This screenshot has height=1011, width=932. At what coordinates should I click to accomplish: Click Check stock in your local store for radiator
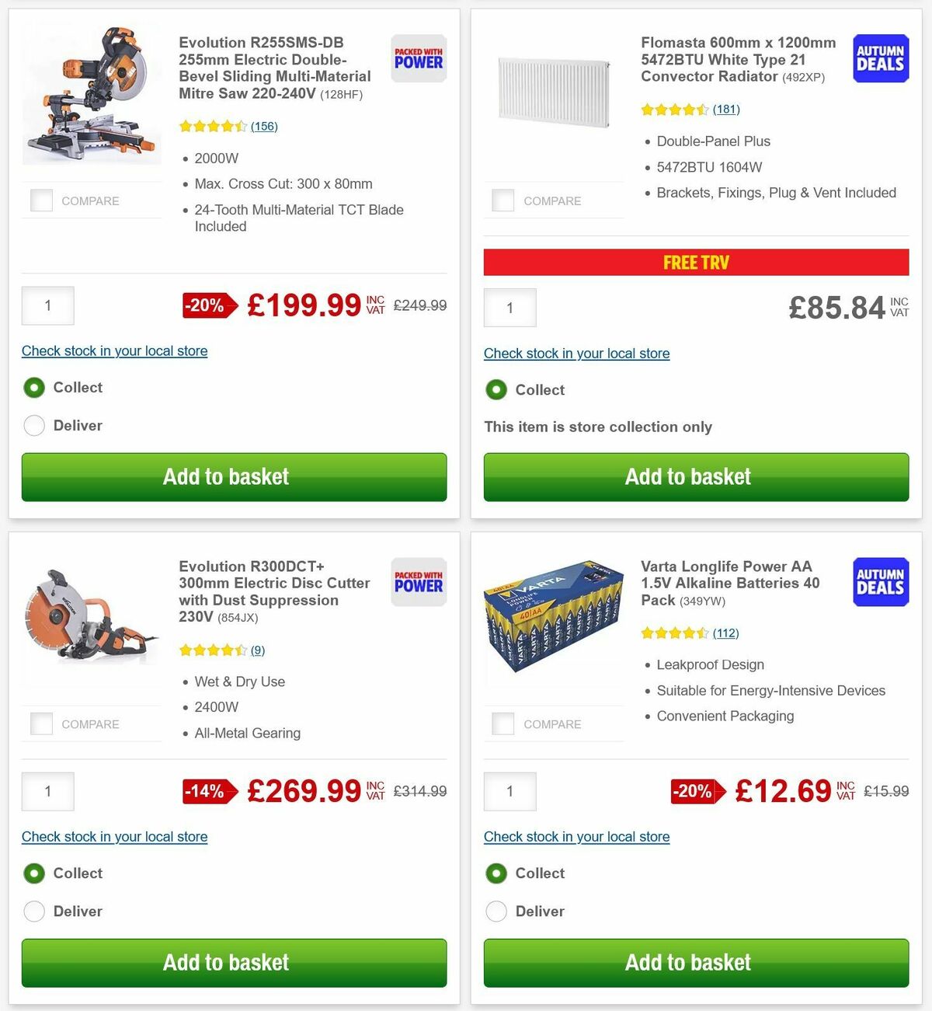coord(576,354)
